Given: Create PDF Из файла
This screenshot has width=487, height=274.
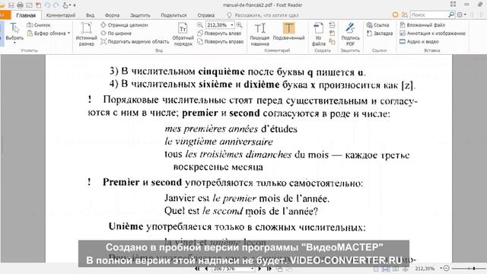Looking at the screenshot, I should pyautogui.click(x=318, y=34).
